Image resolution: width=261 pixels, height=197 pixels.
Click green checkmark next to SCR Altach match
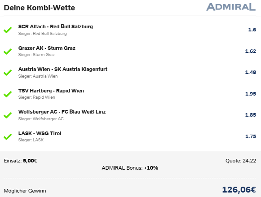[8, 30]
